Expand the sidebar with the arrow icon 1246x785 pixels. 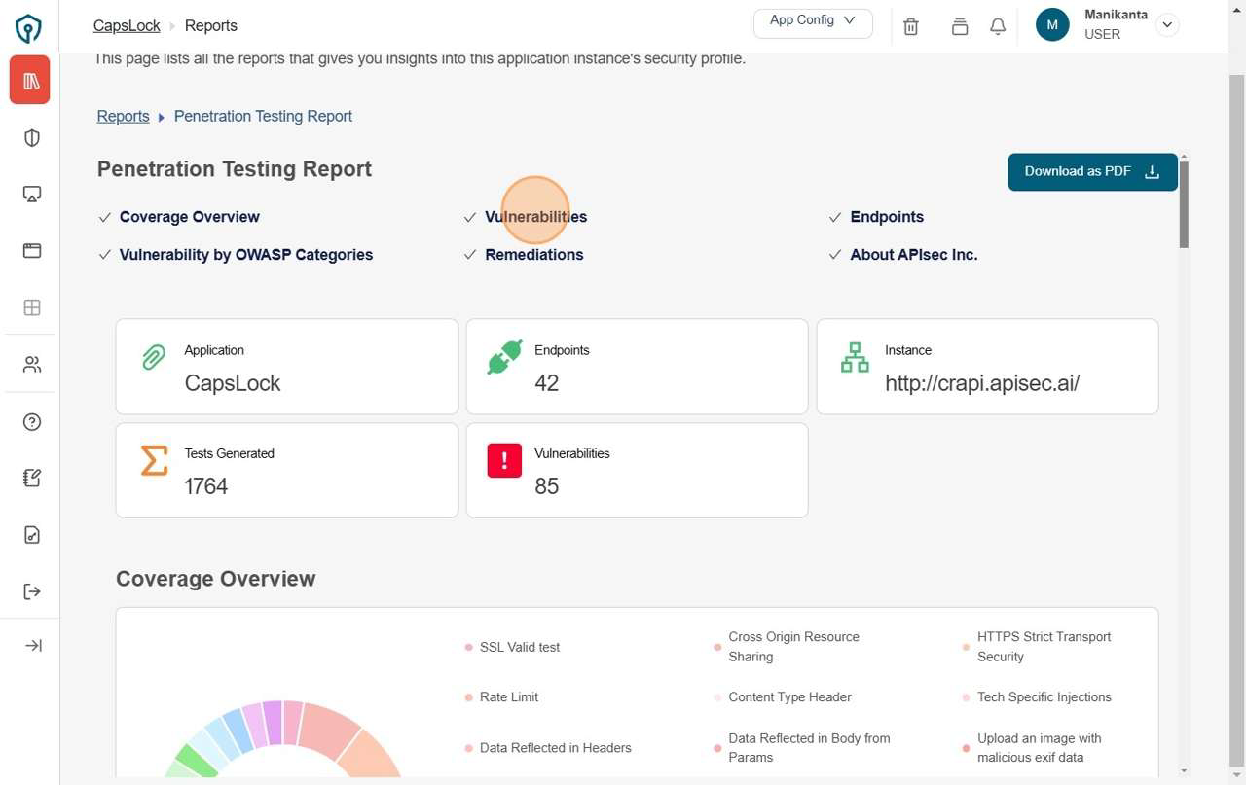(x=32, y=646)
